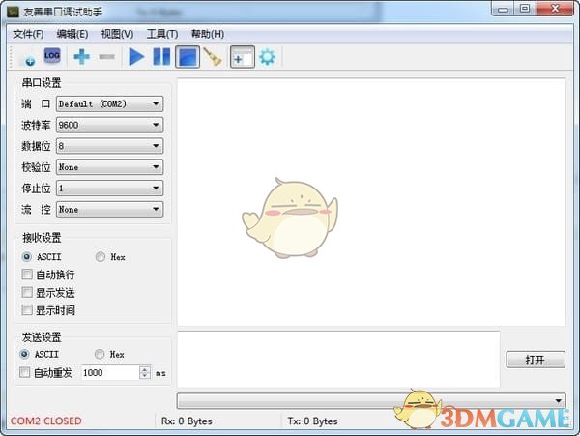Expand the 流控 None dropdown
Screen dimensions: 580x436
tap(109, 210)
